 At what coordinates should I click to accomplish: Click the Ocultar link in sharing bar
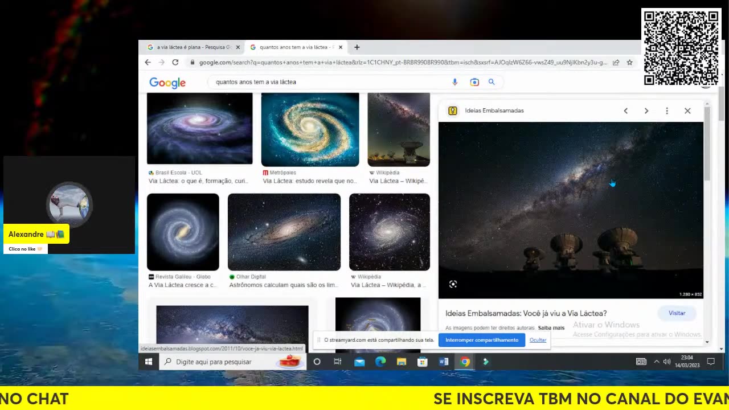(538, 340)
